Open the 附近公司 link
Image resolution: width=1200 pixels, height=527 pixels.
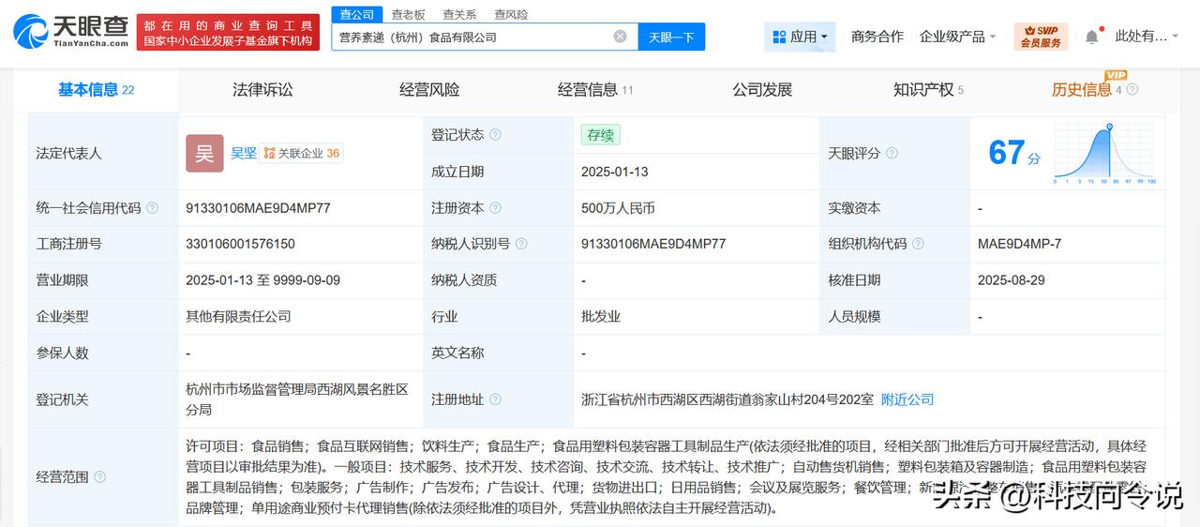point(907,399)
